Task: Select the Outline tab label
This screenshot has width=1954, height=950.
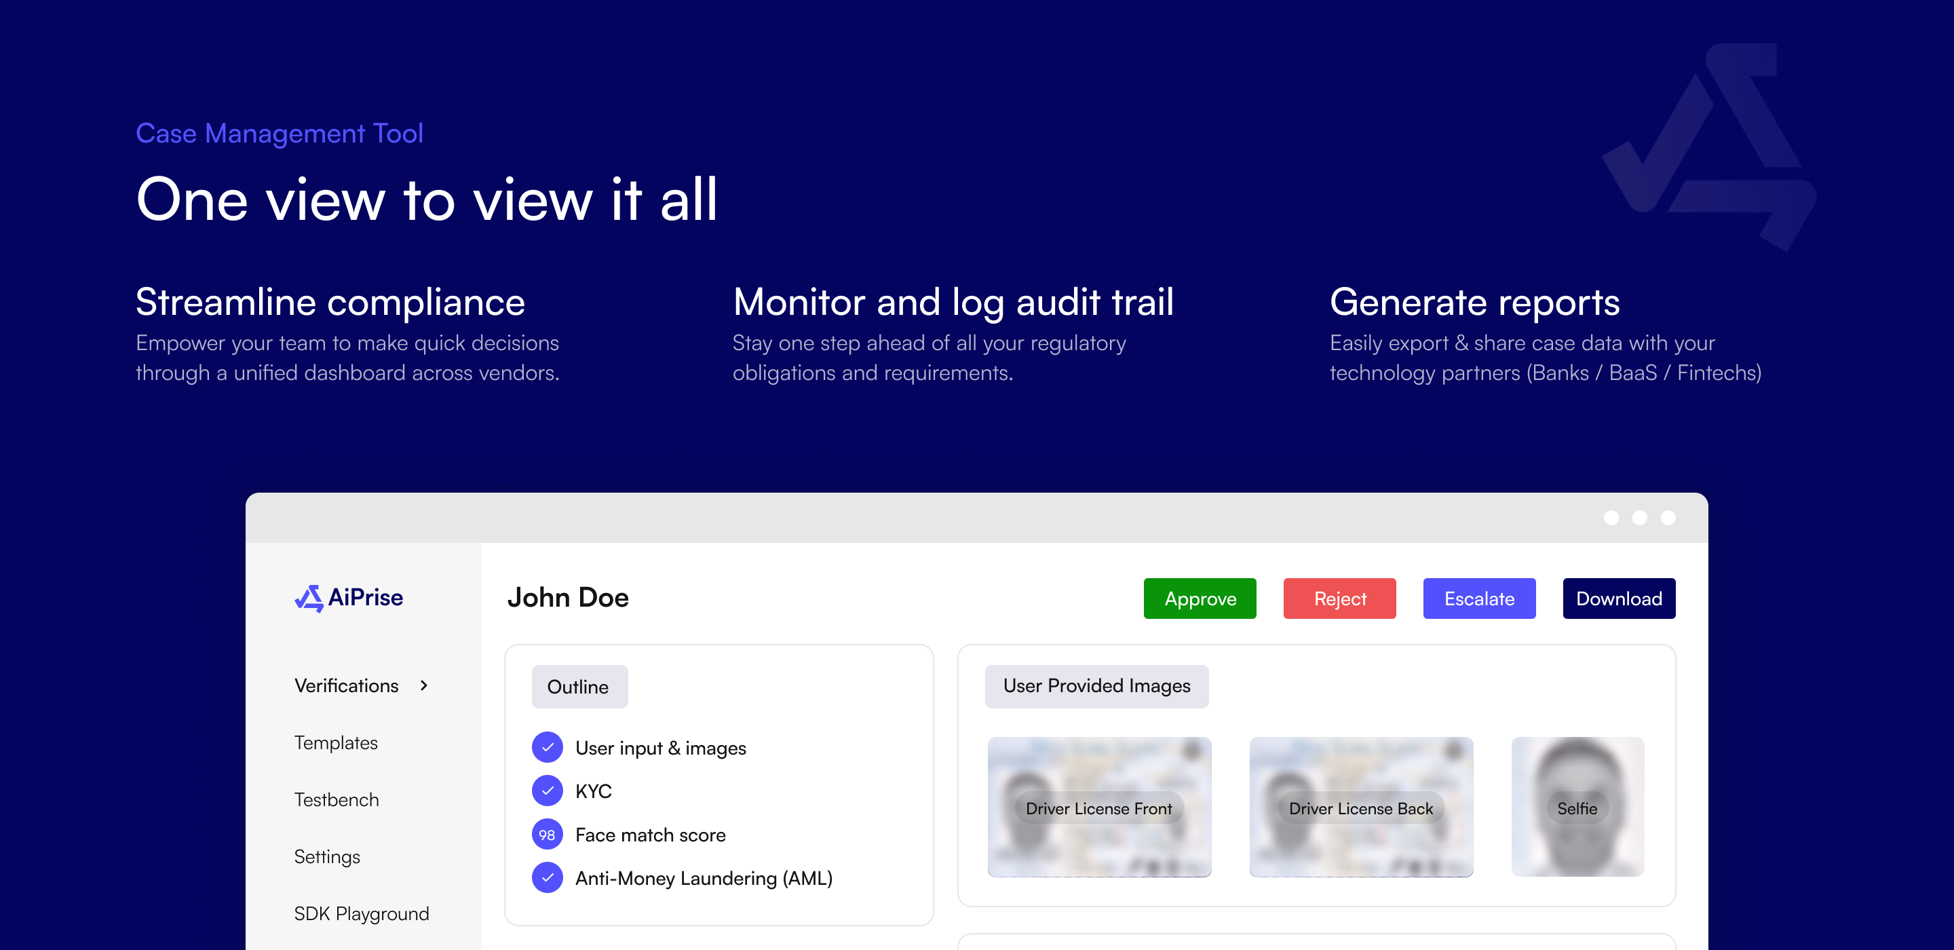Action: pyautogui.click(x=579, y=687)
